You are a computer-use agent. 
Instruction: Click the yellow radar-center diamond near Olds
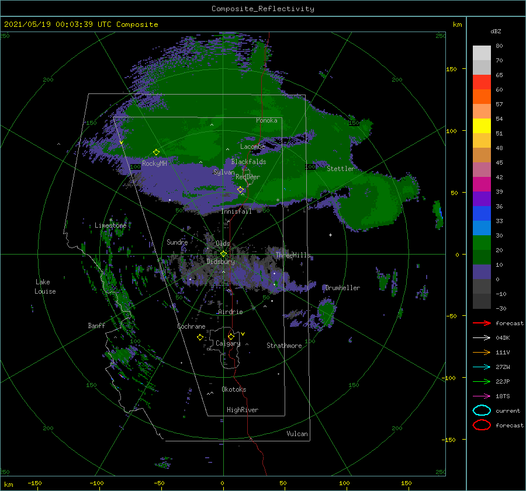pyautogui.click(x=223, y=254)
